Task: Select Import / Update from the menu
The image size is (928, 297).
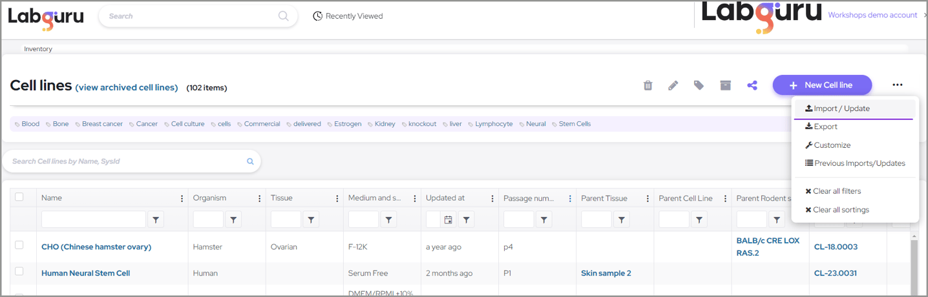Action: tap(841, 108)
